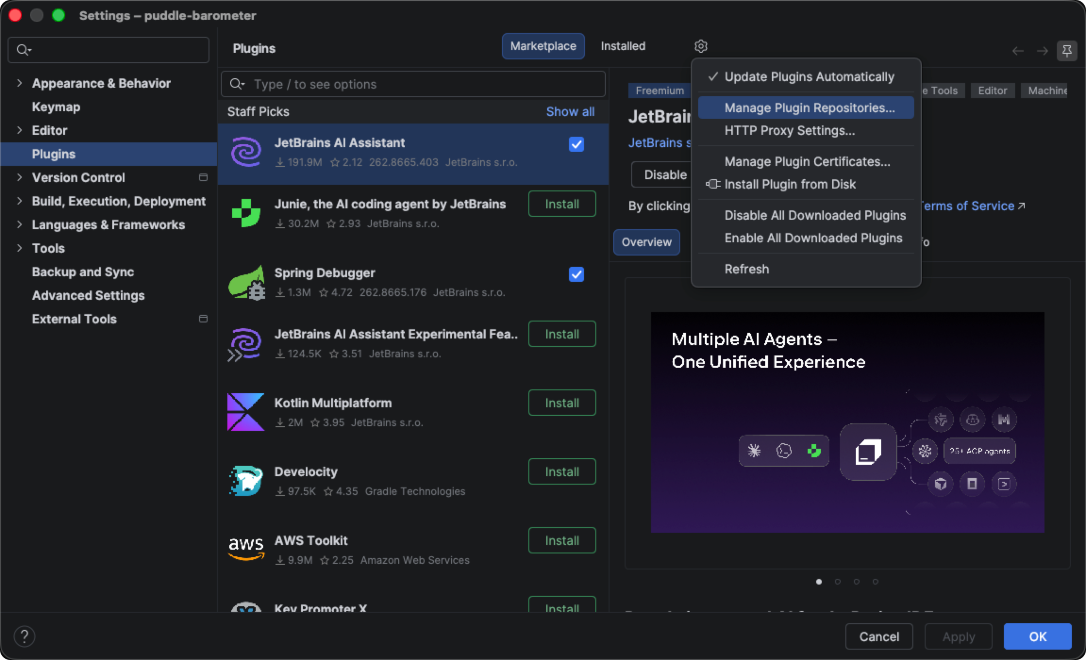Click the plugins gear settings icon
Screen dimensions: 1086x660
point(701,46)
